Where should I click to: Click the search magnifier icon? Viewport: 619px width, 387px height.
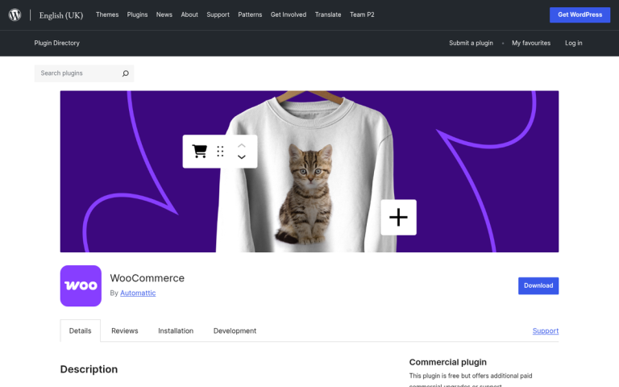(126, 73)
